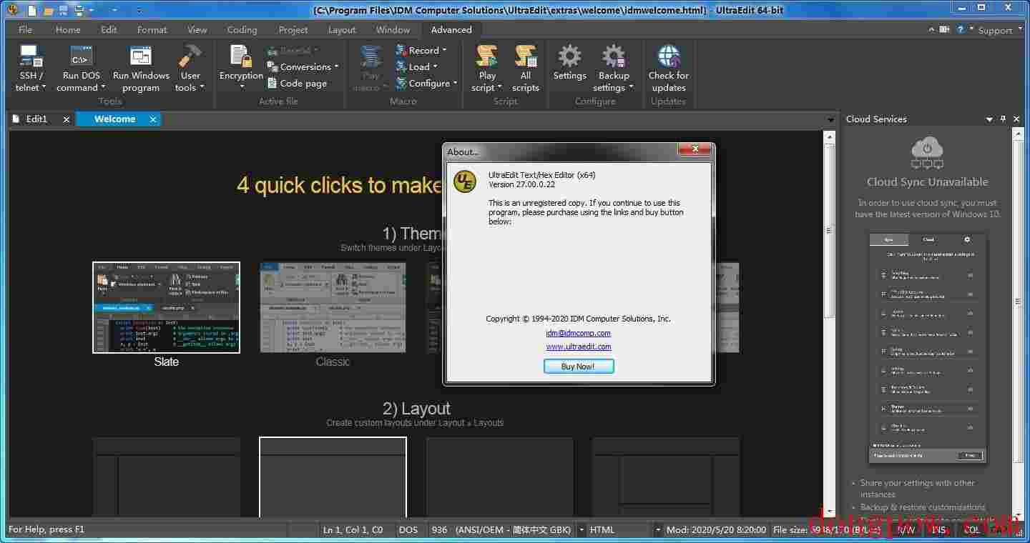Image resolution: width=1030 pixels, height=543 pixels.
Task: Switch to the Coding ribbon tab
Action: pos(242,29)
